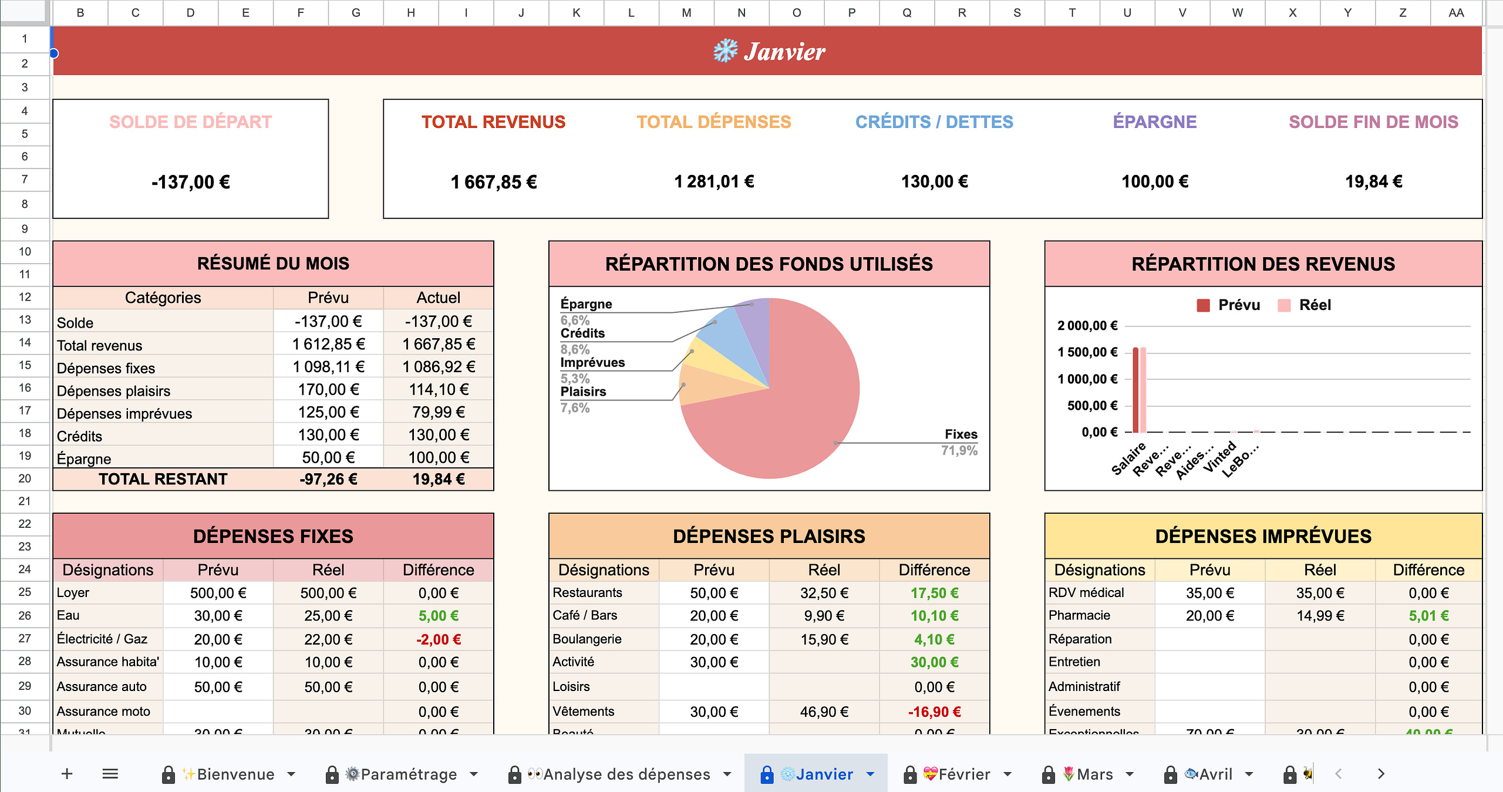
Task: Select Vêtements difference -16,90 €
Action: (x=934, y=712)
